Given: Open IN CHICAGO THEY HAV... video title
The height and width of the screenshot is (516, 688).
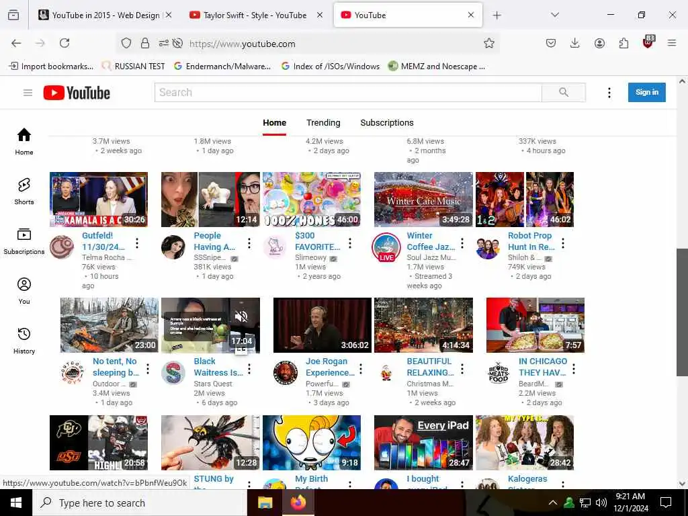Looking at the screenshot, I should coord(543,367).
